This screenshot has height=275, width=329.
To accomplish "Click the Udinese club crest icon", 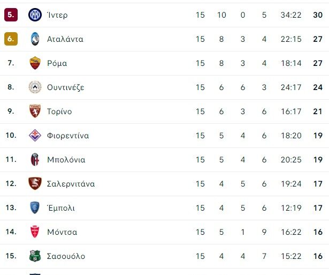I will (35, 87).
